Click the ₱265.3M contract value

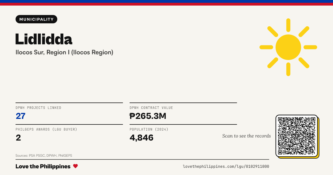(x=148, y=116)
